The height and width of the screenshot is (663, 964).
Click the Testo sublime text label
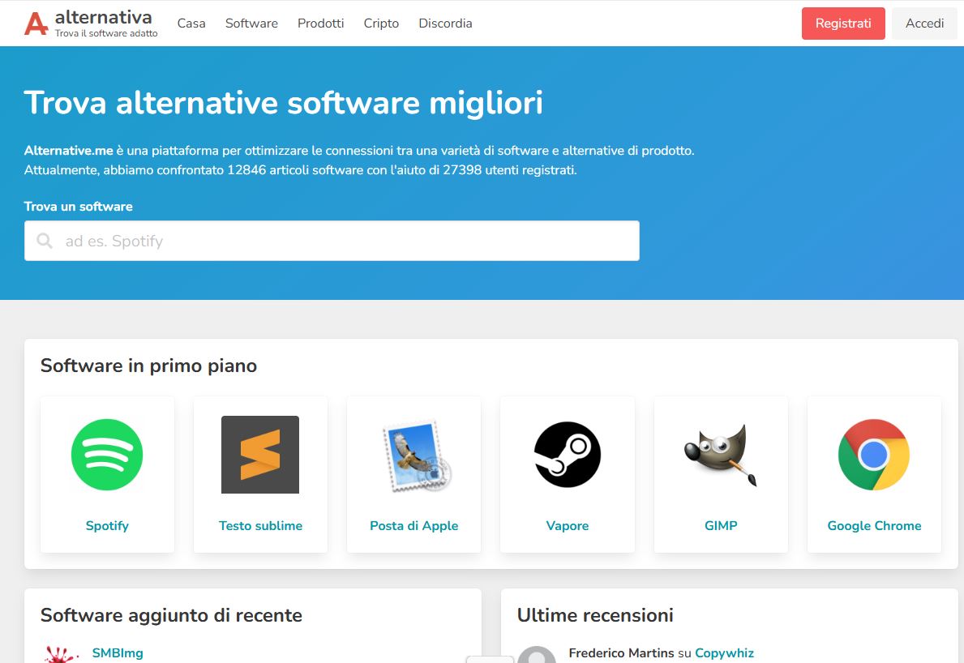[260, 526]
